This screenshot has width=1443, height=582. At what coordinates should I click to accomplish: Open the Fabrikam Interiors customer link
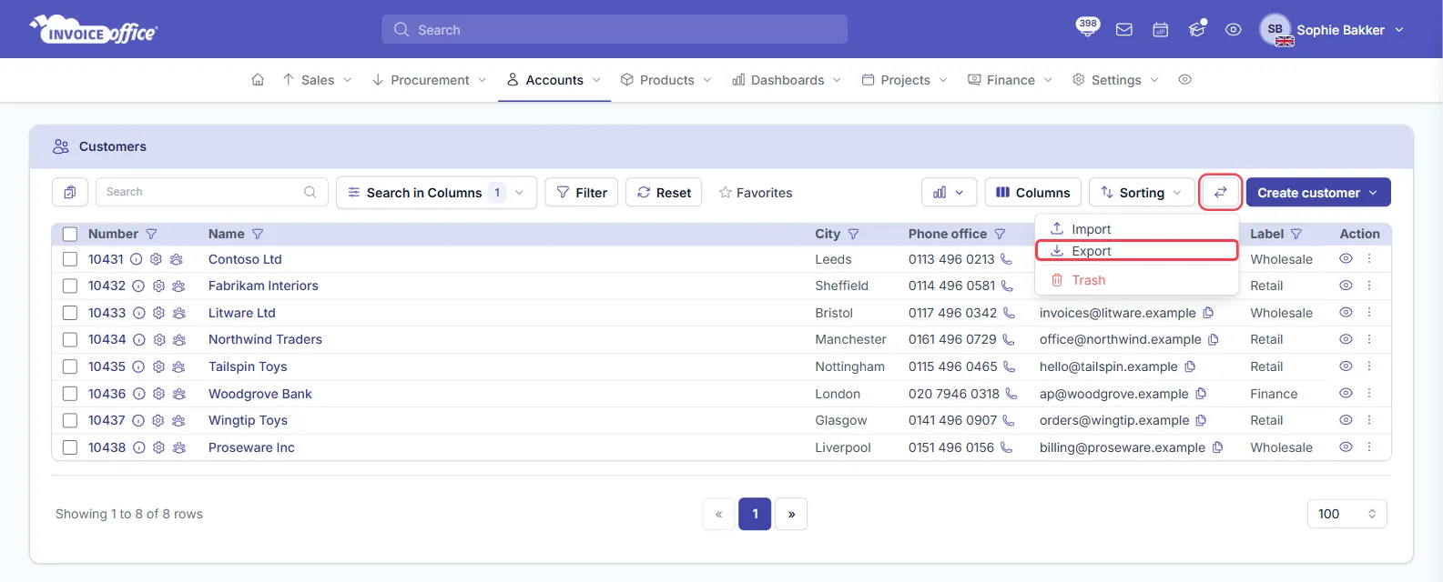pyautogui.click(x=263, y=286)
